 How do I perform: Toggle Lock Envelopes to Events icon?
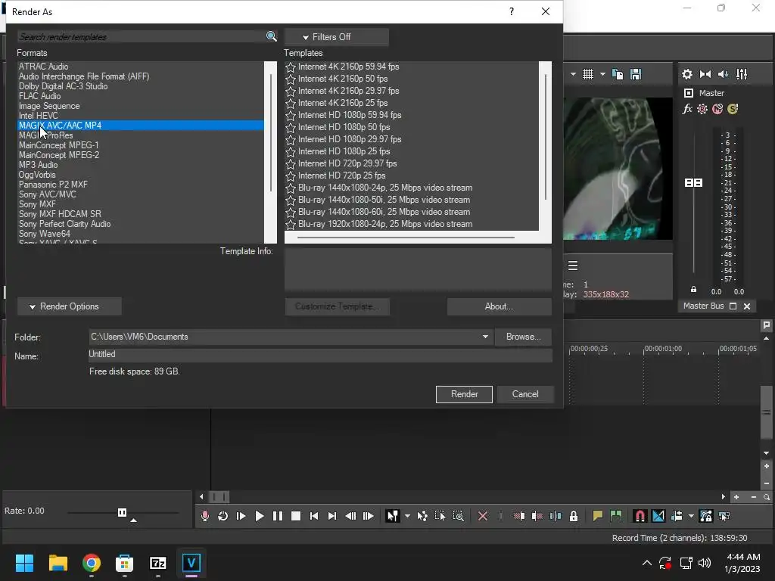coord(706,516)
